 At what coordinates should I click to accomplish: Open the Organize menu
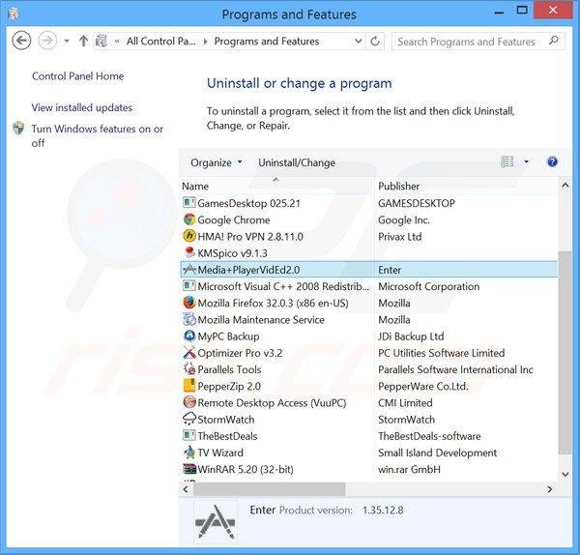point(217,162)
